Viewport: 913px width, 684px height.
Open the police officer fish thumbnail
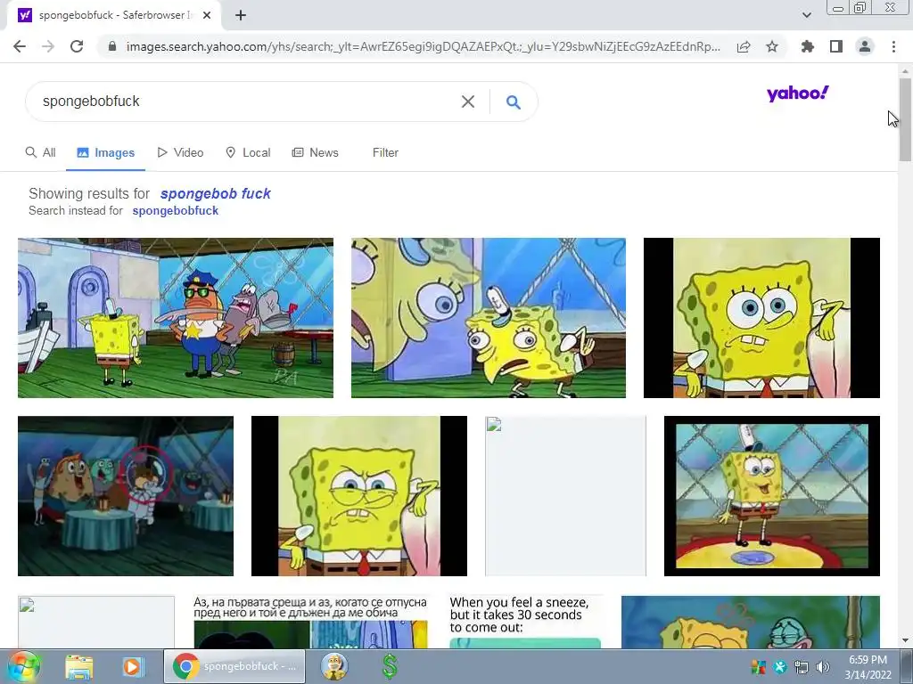click(176, 318)
